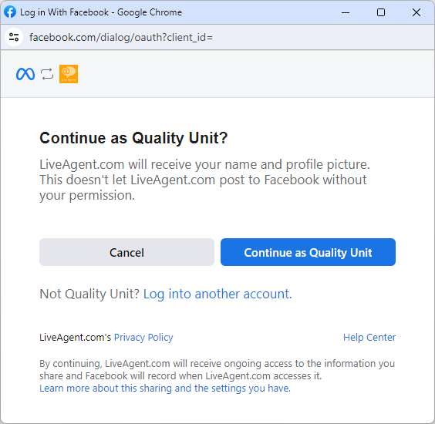Click the blue Meta infinity logo
The width and height of the screenshot is (435, 424).
tap(25, 74)
